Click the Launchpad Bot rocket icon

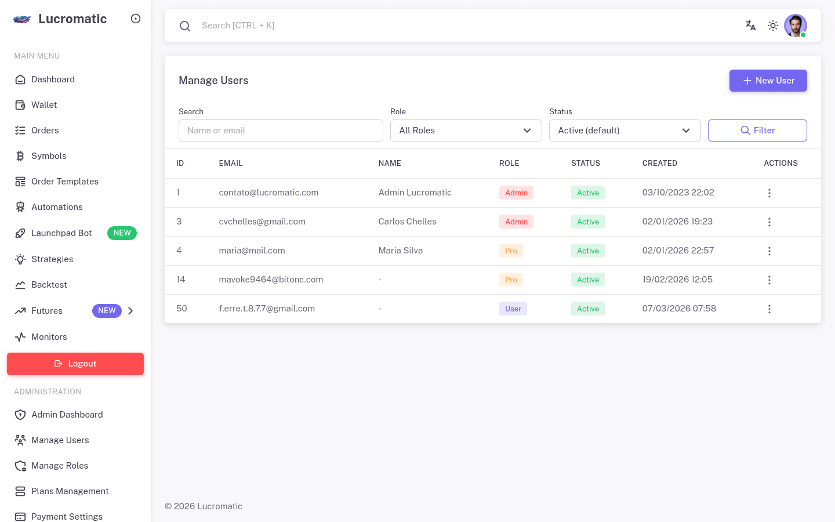tap(20, 233)
